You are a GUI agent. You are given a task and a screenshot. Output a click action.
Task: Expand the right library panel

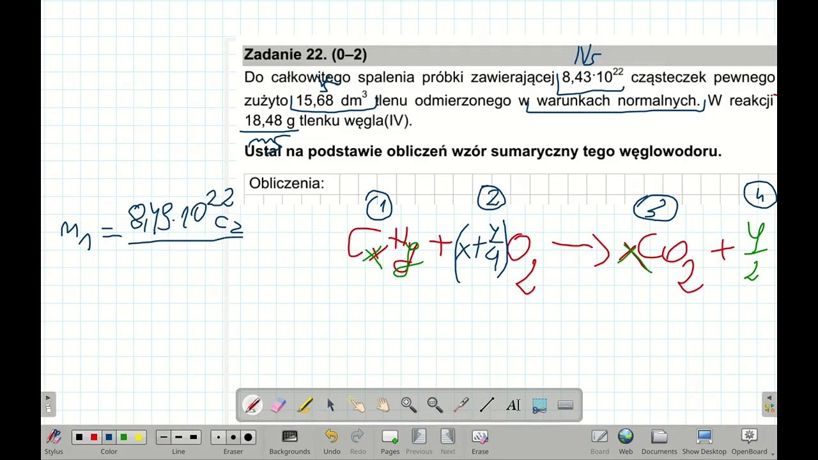coord(769,404)
